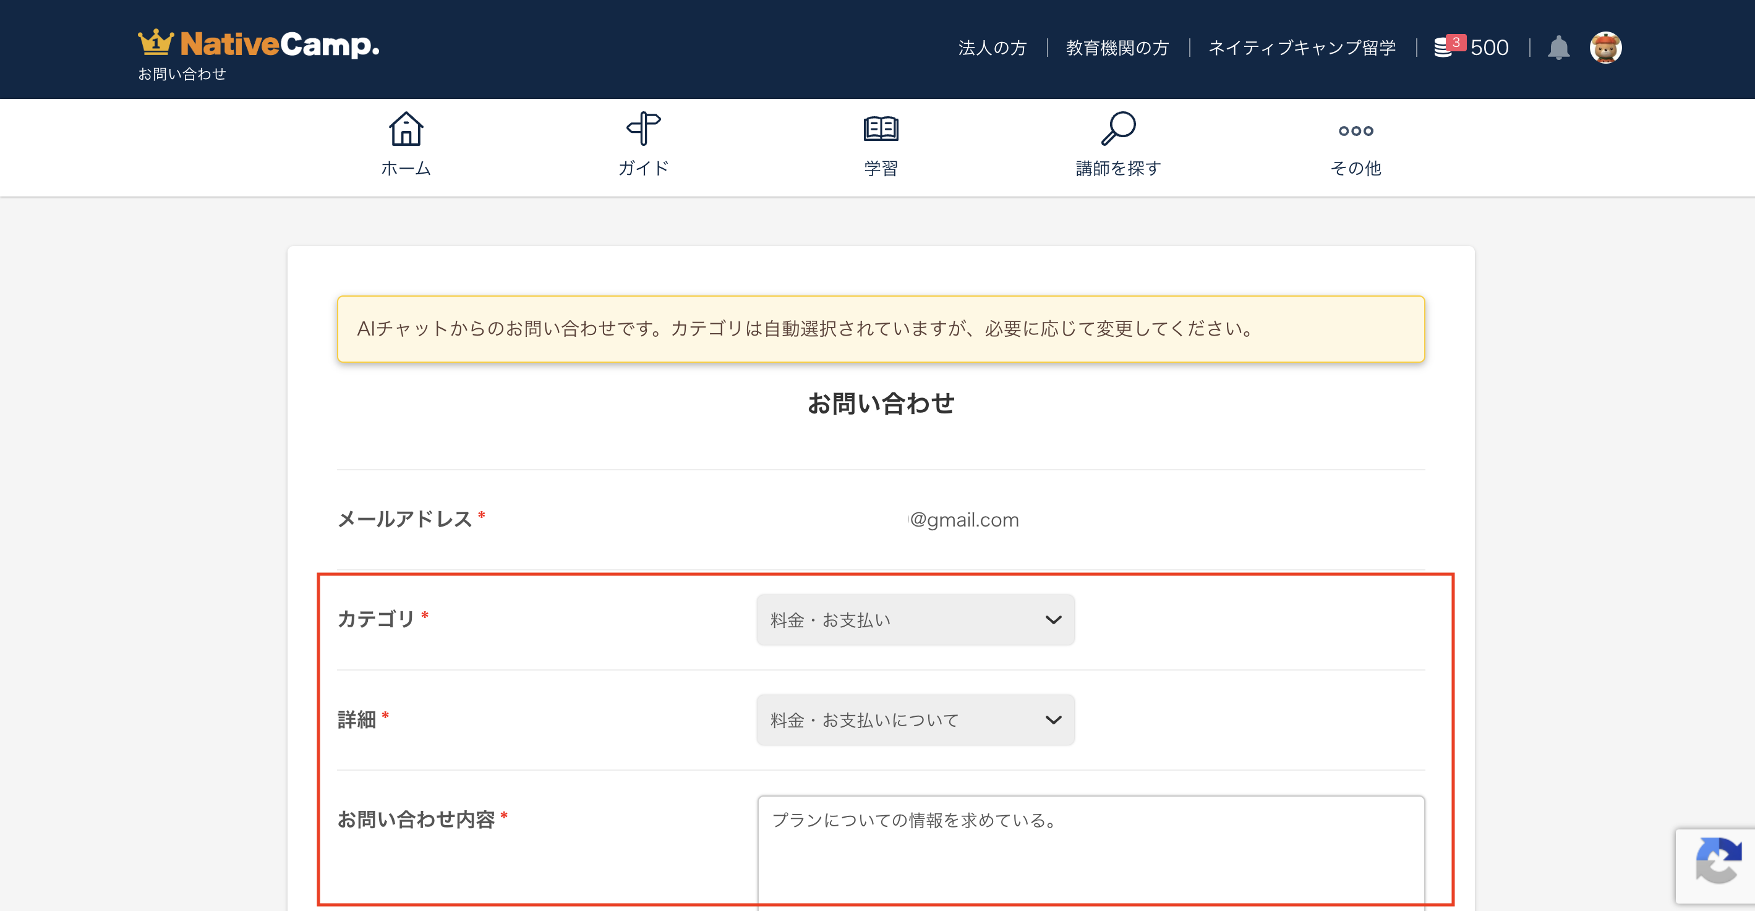Click the Guide signpost icon
This screenshot has width=1755, height=911.
tap(643, 129)
